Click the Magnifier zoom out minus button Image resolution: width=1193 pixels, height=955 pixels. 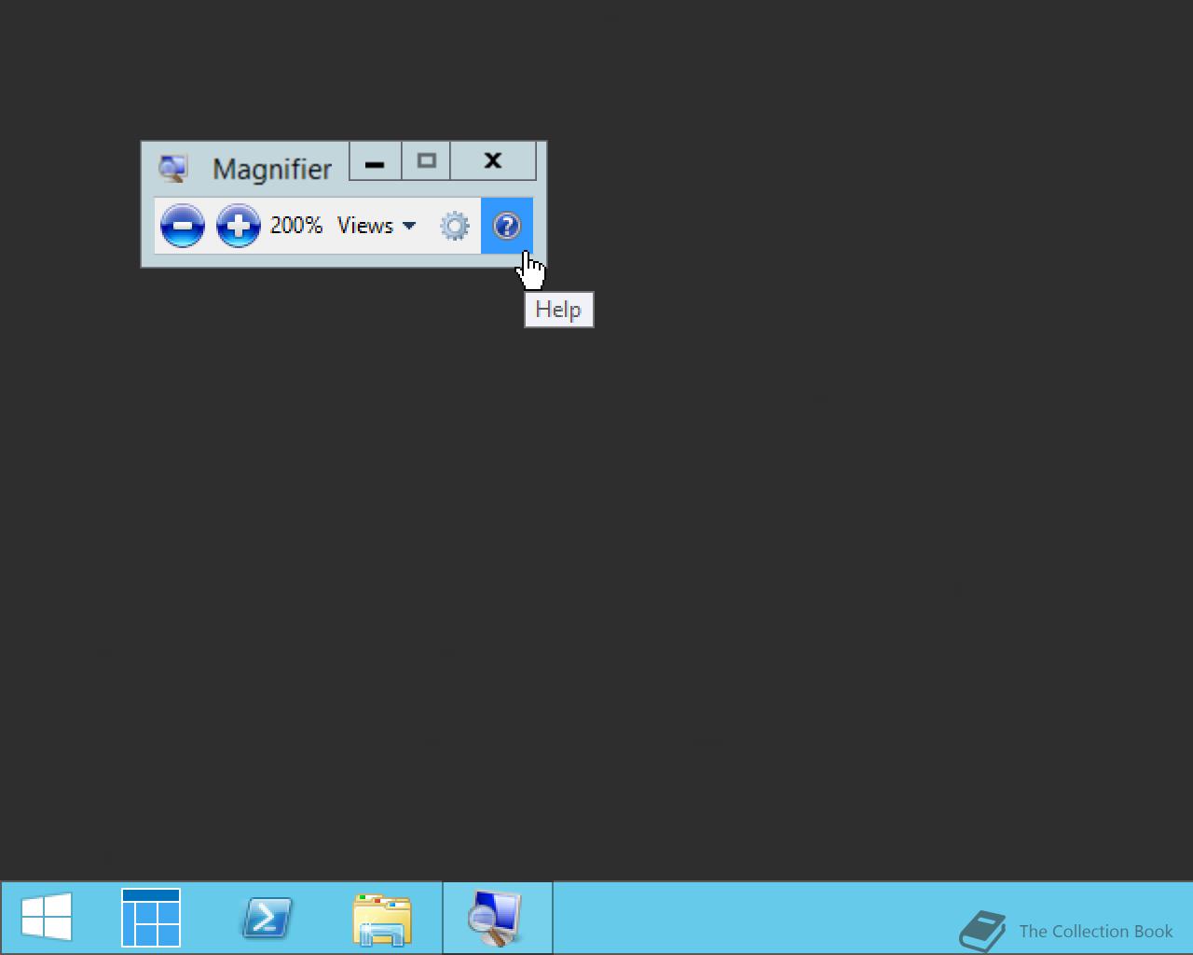[x=183, y=226]
